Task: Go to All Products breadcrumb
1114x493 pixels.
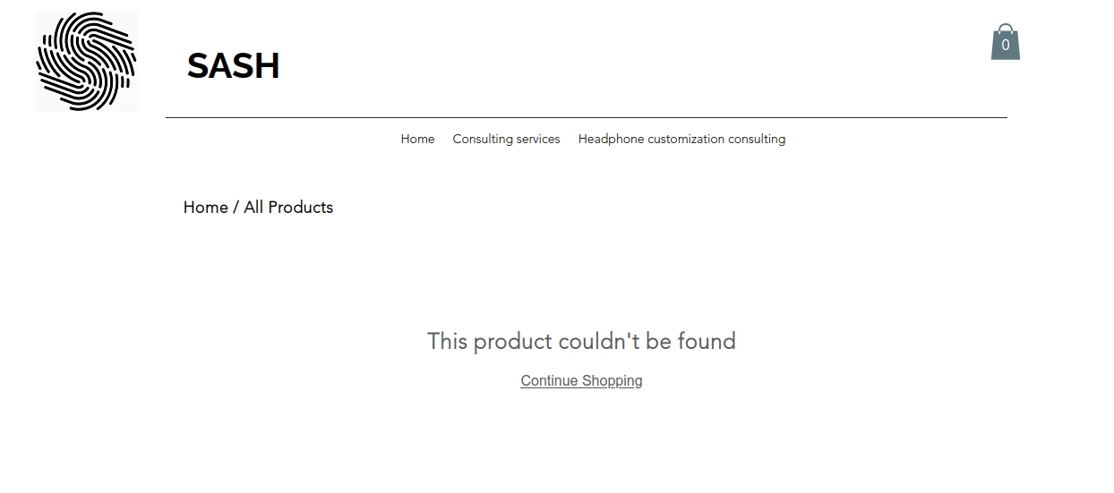Action: pos(287,208)
